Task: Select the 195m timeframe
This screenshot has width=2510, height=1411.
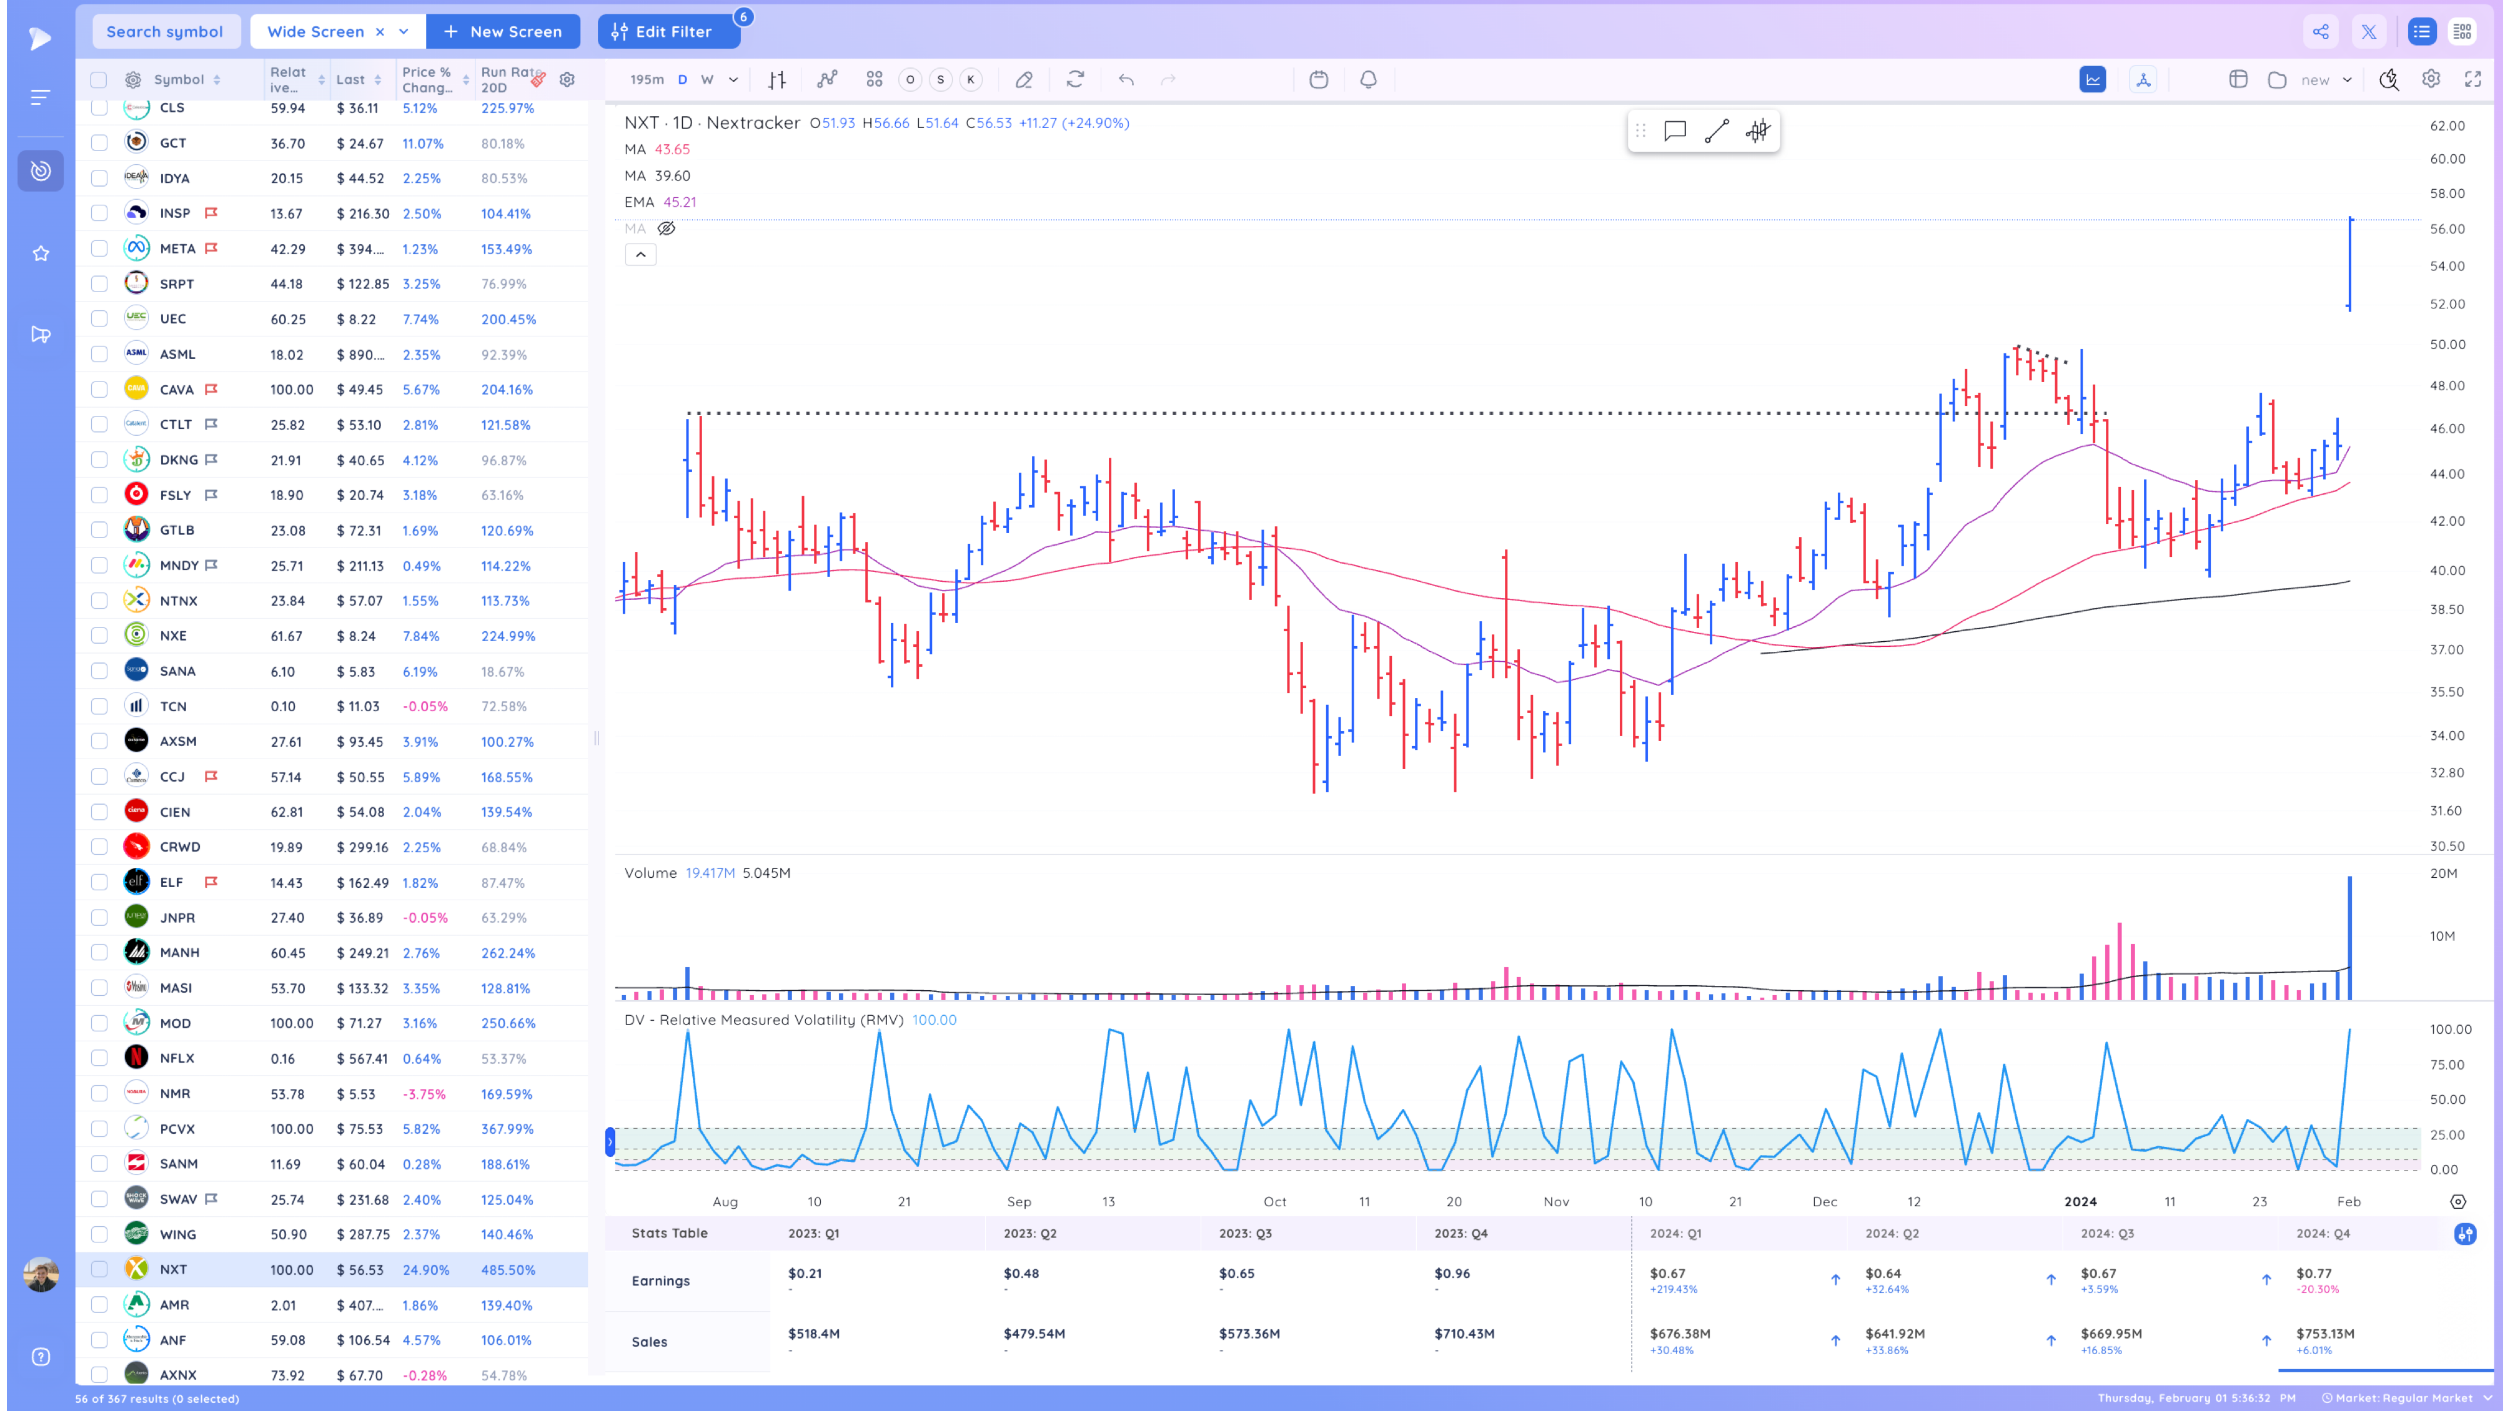Action: (647, 80)
